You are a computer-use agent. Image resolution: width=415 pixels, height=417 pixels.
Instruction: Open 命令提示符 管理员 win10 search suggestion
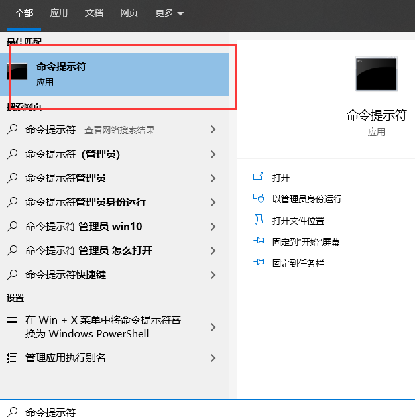83,227
